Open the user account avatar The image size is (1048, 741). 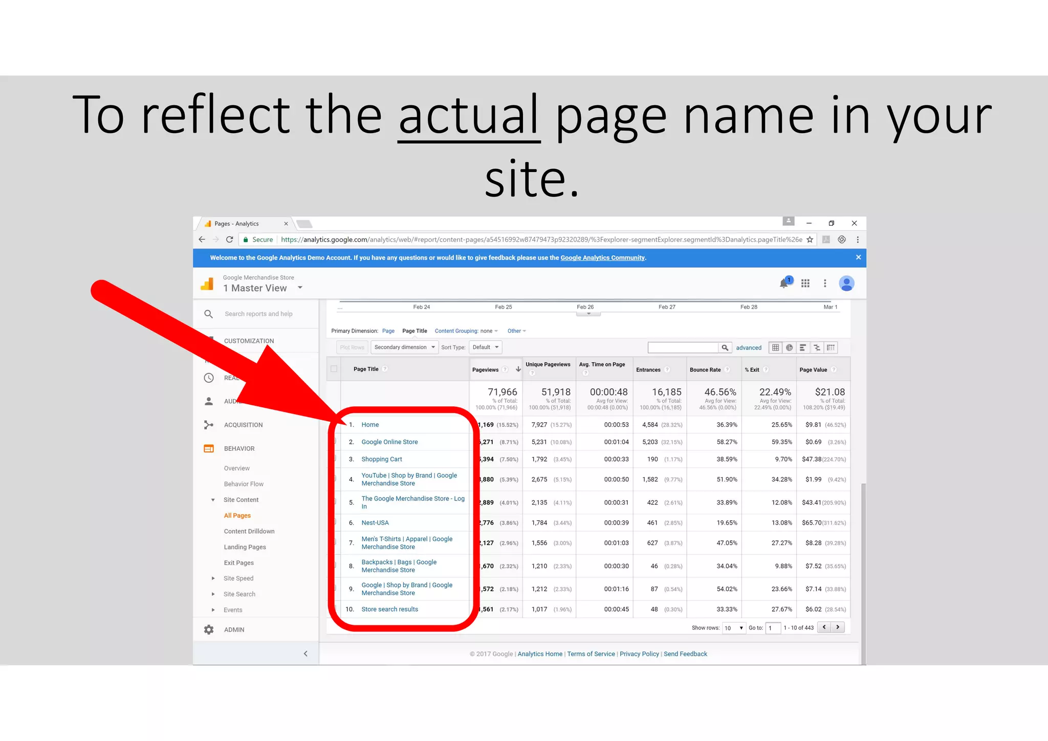(846, 283)
